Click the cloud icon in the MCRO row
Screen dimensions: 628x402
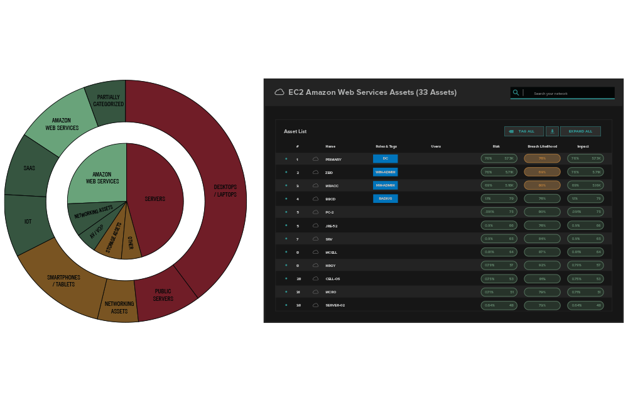point(316,291)
